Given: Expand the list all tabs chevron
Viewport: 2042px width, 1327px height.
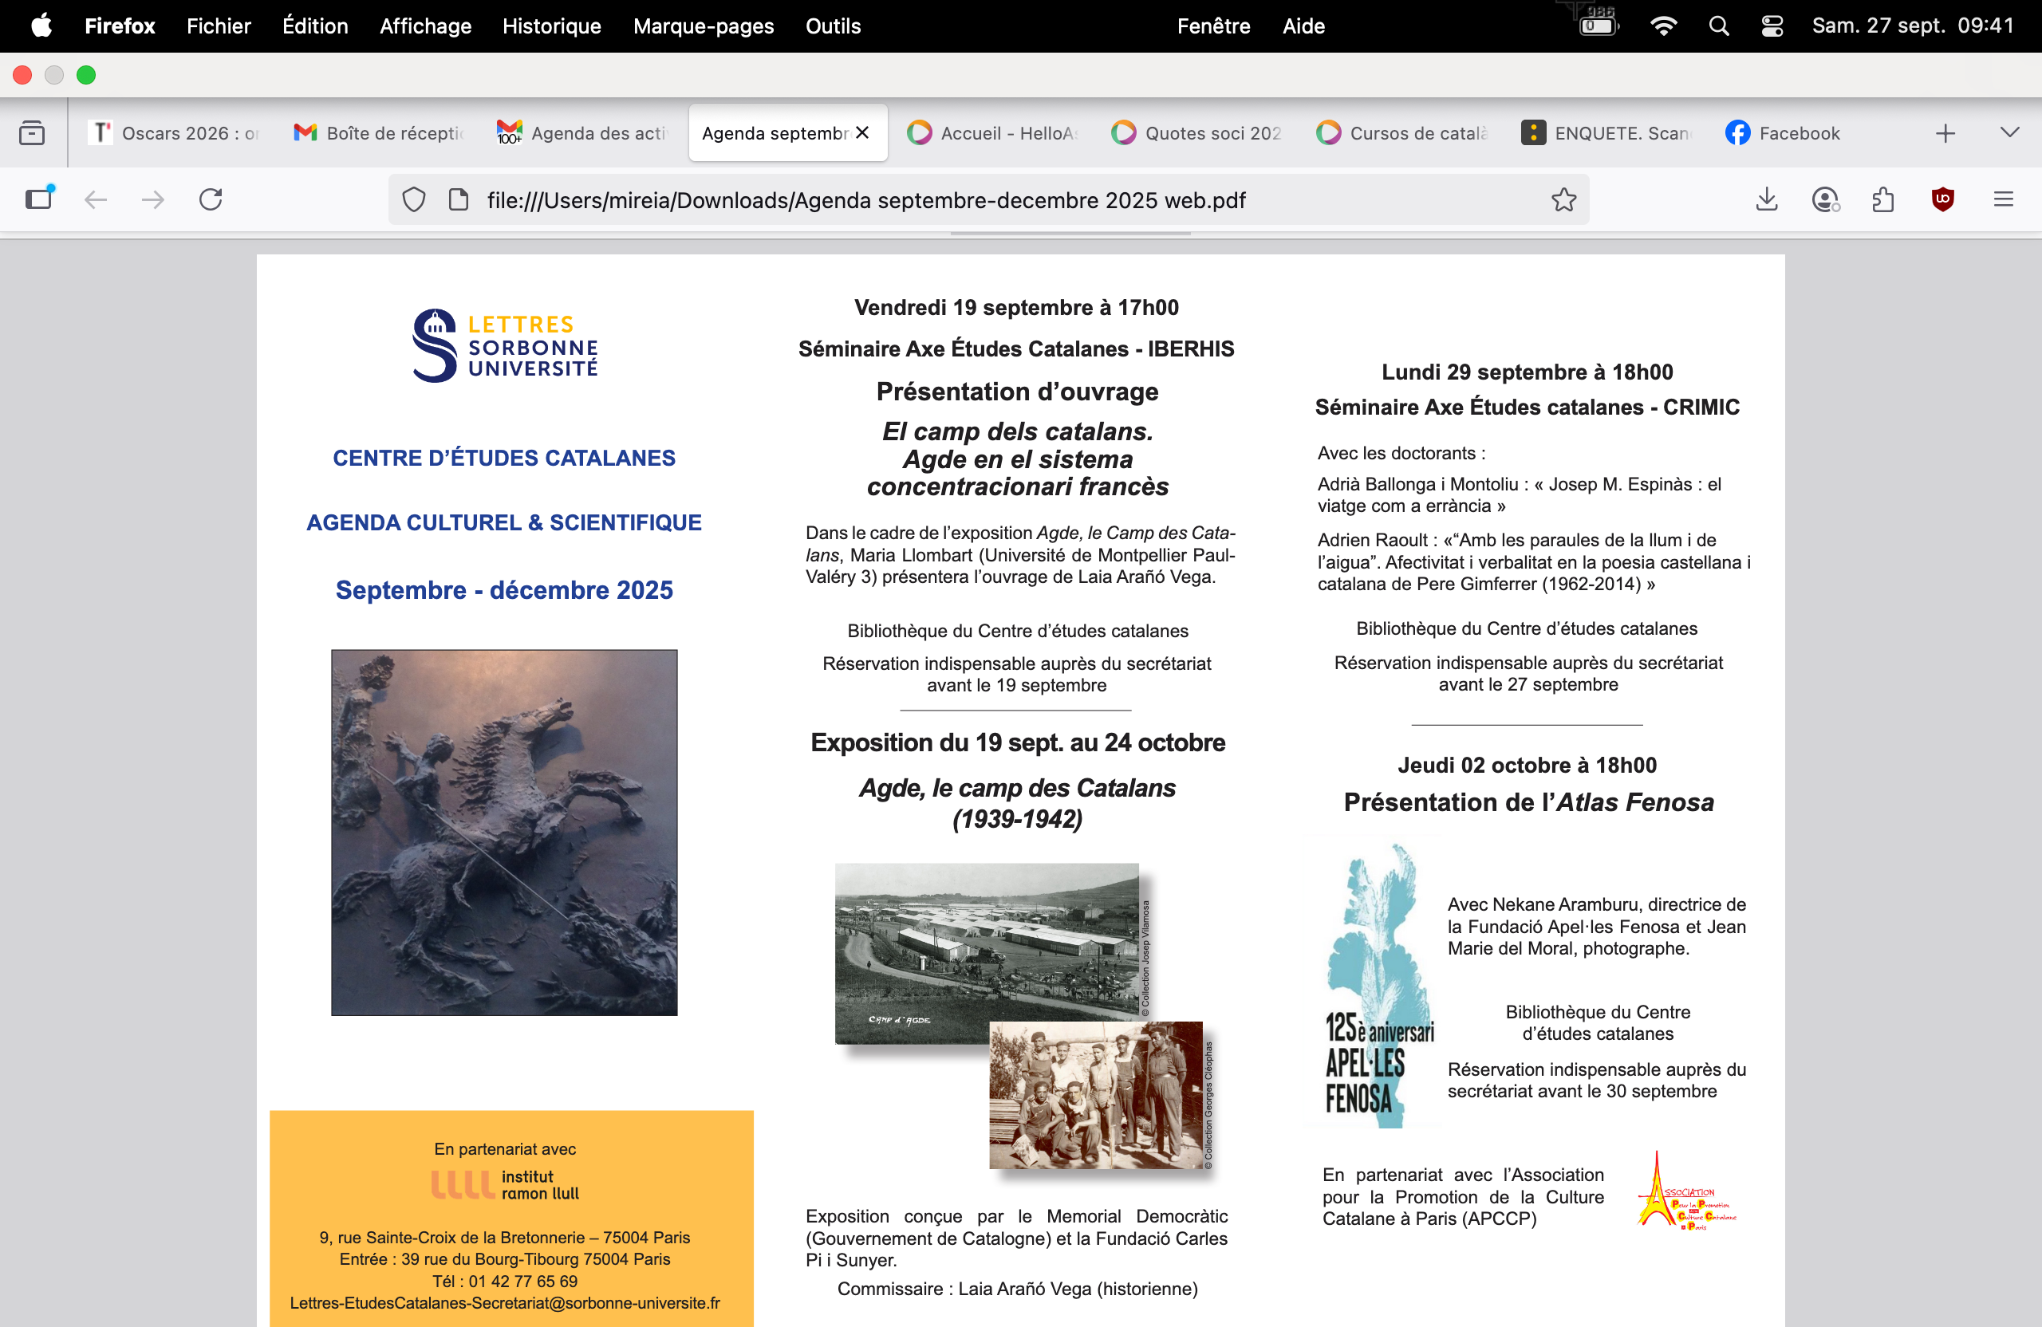Looking at the screenshot, I should click(x=2008, y=133).
